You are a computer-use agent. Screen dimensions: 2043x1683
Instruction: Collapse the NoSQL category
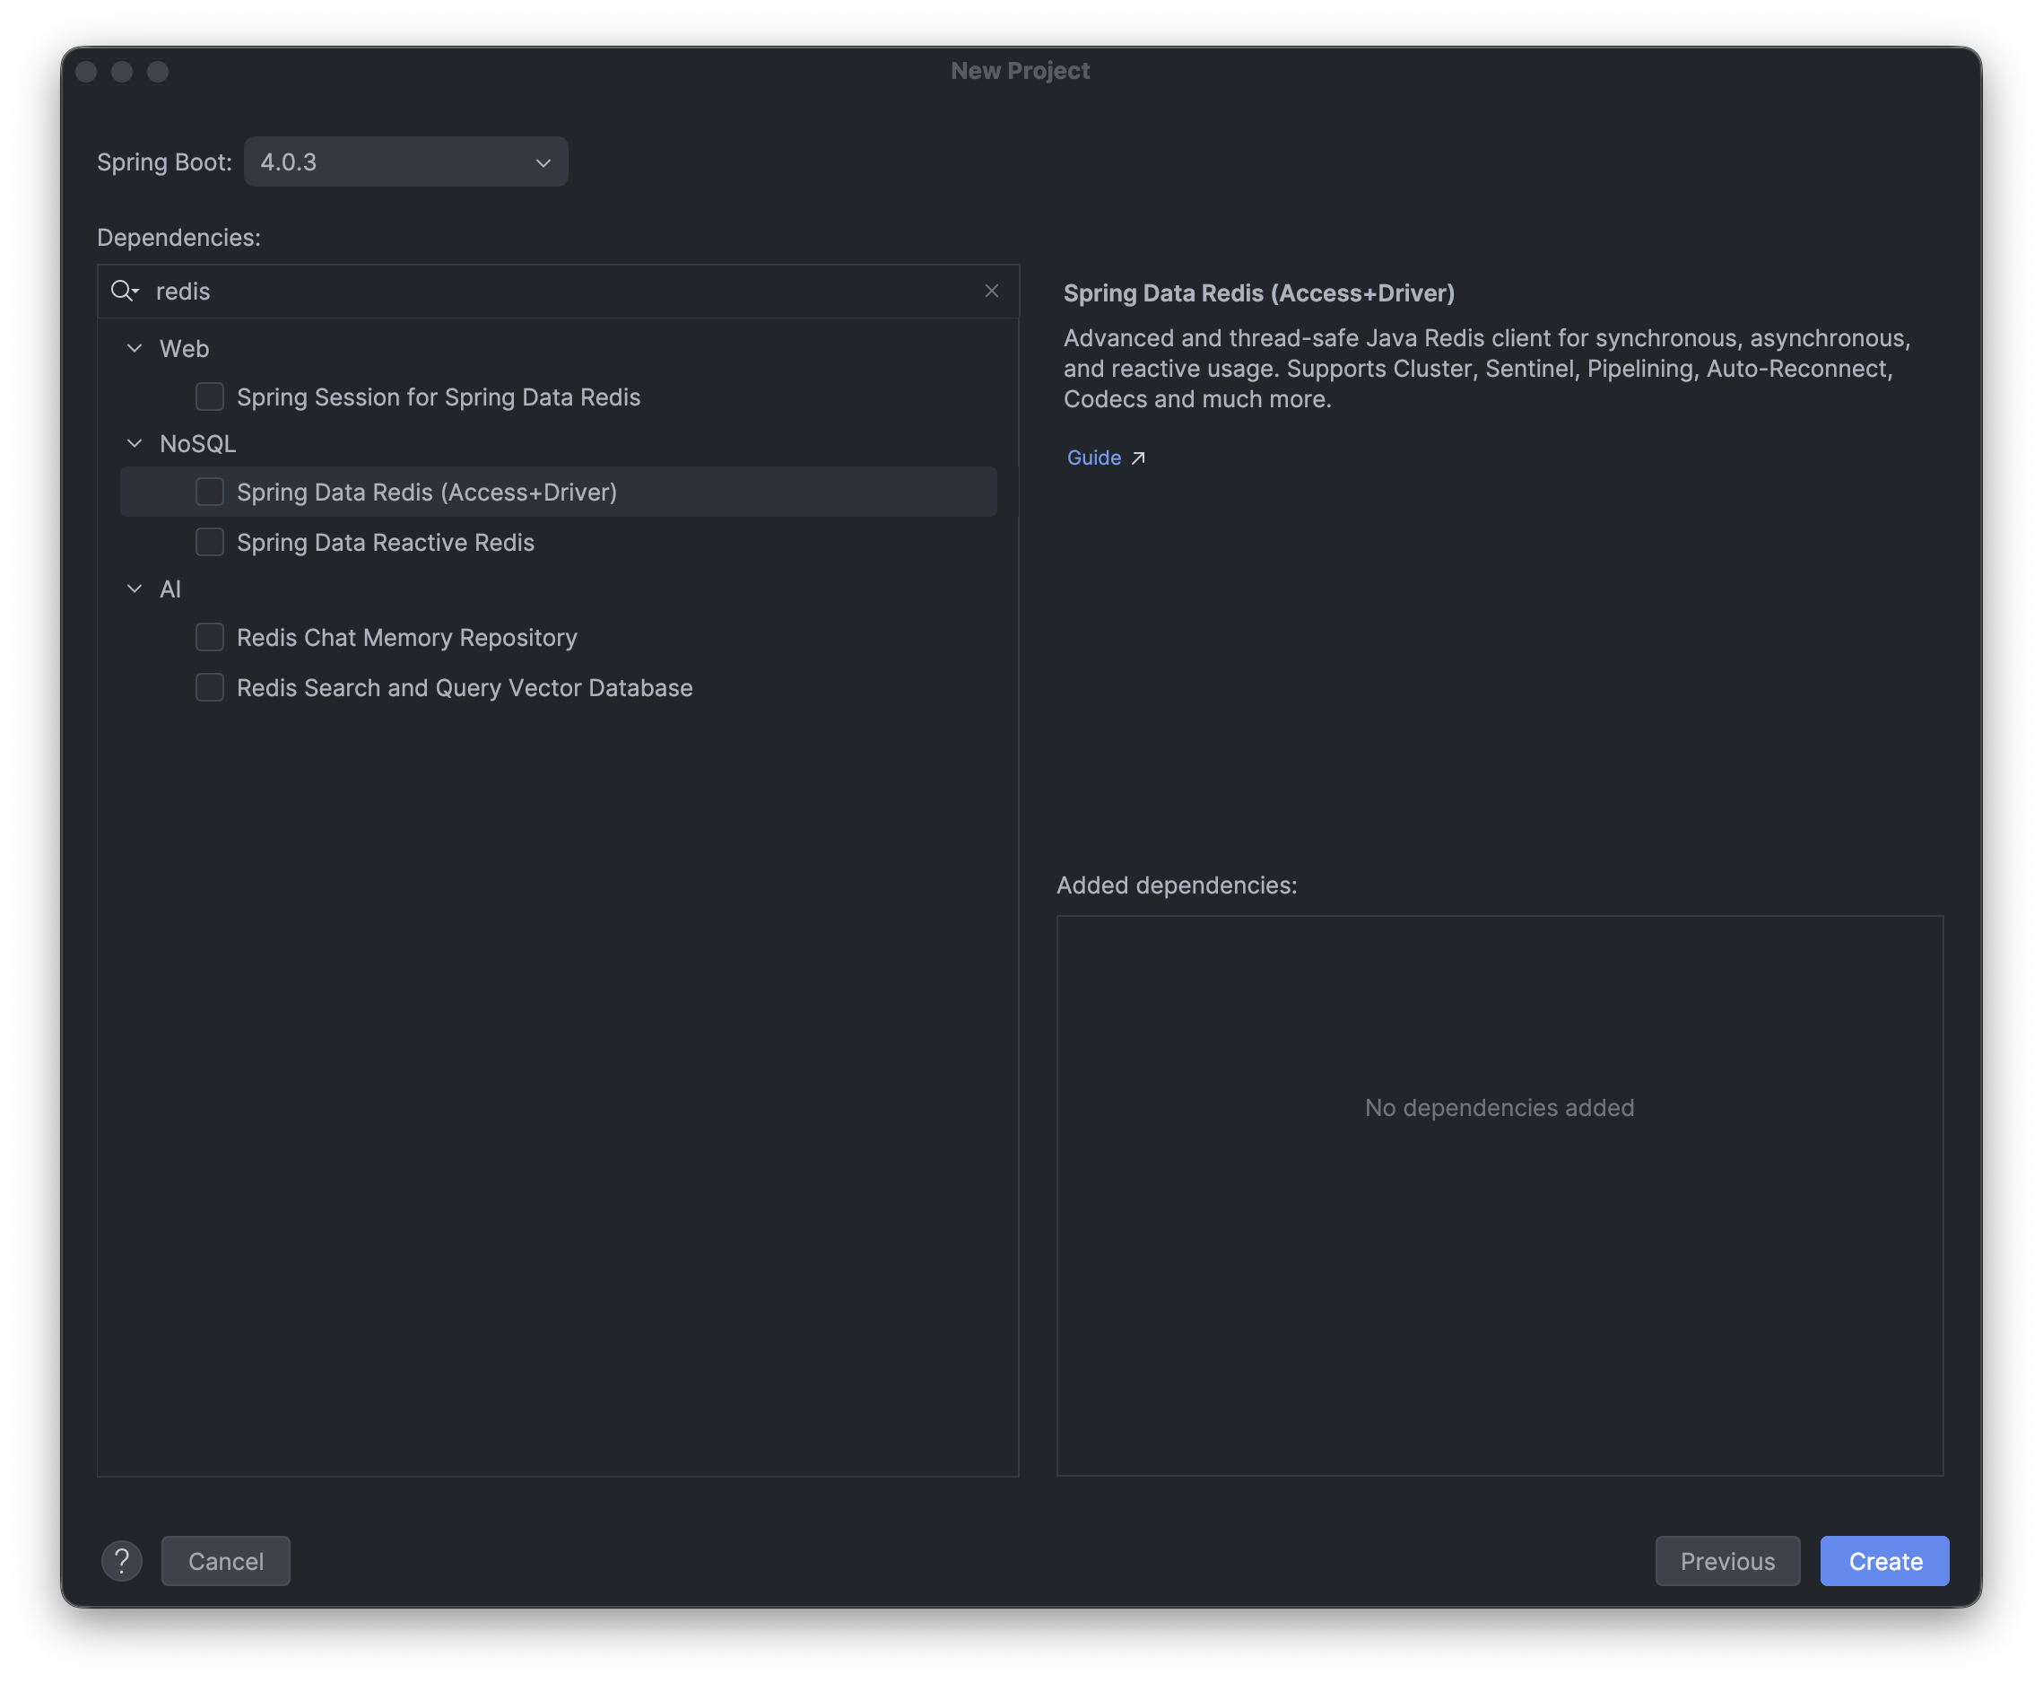pos(135,444)
